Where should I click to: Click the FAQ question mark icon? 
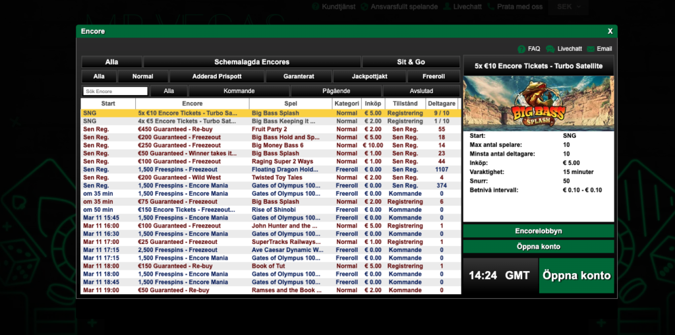521,49
